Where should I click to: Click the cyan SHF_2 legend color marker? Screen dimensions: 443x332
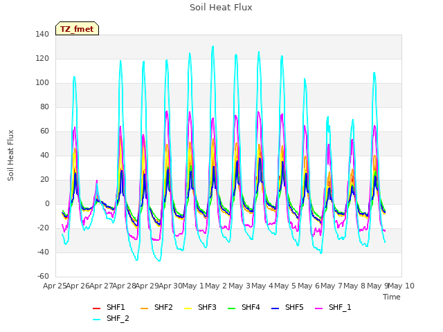(x=96, y=320)
